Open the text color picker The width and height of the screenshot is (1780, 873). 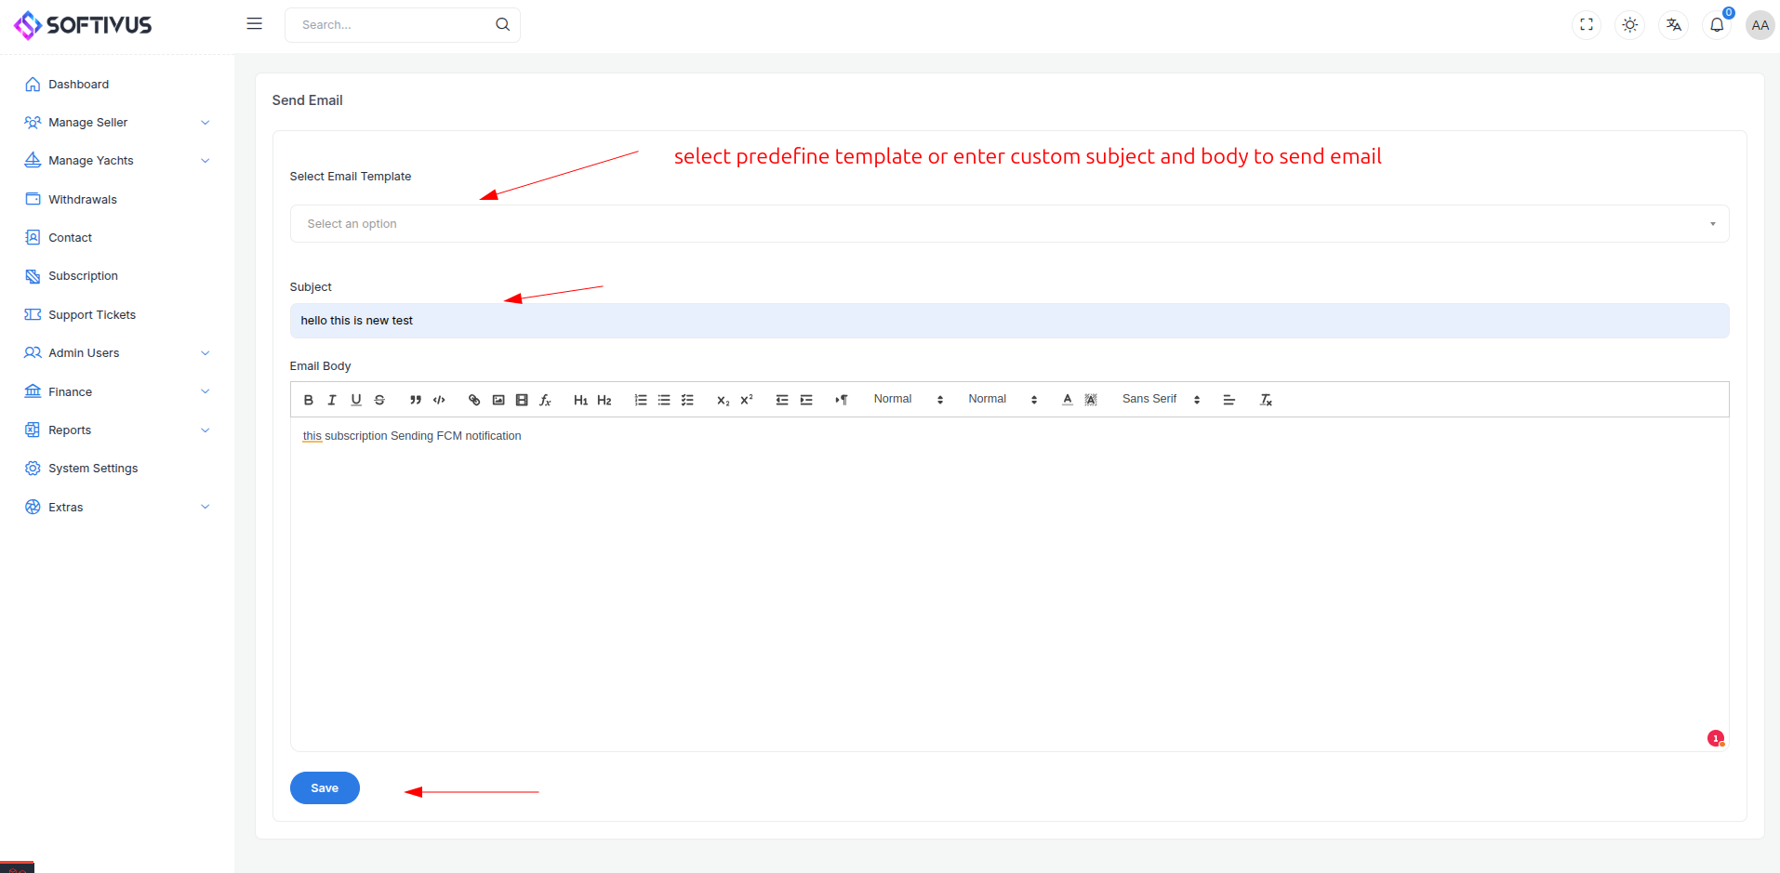[1068, 400]
